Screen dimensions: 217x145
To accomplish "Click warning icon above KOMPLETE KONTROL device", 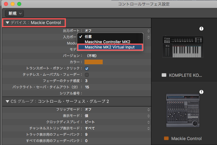I will click(x=201, y=29).
